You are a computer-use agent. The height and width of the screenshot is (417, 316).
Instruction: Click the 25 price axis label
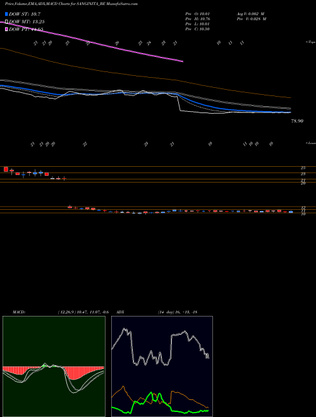point(303,168)
